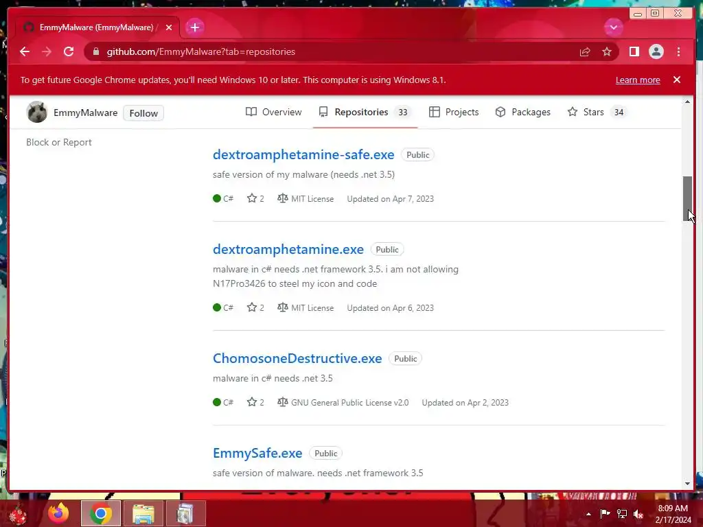Open the fourth taskbar application icon
Screen dimensions: 703x527
click(x=185, y=513)
